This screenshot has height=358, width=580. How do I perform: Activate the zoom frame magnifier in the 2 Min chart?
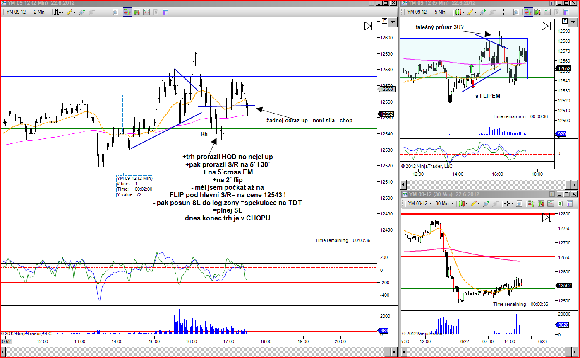pyautogui.click(x=115, y=12)
